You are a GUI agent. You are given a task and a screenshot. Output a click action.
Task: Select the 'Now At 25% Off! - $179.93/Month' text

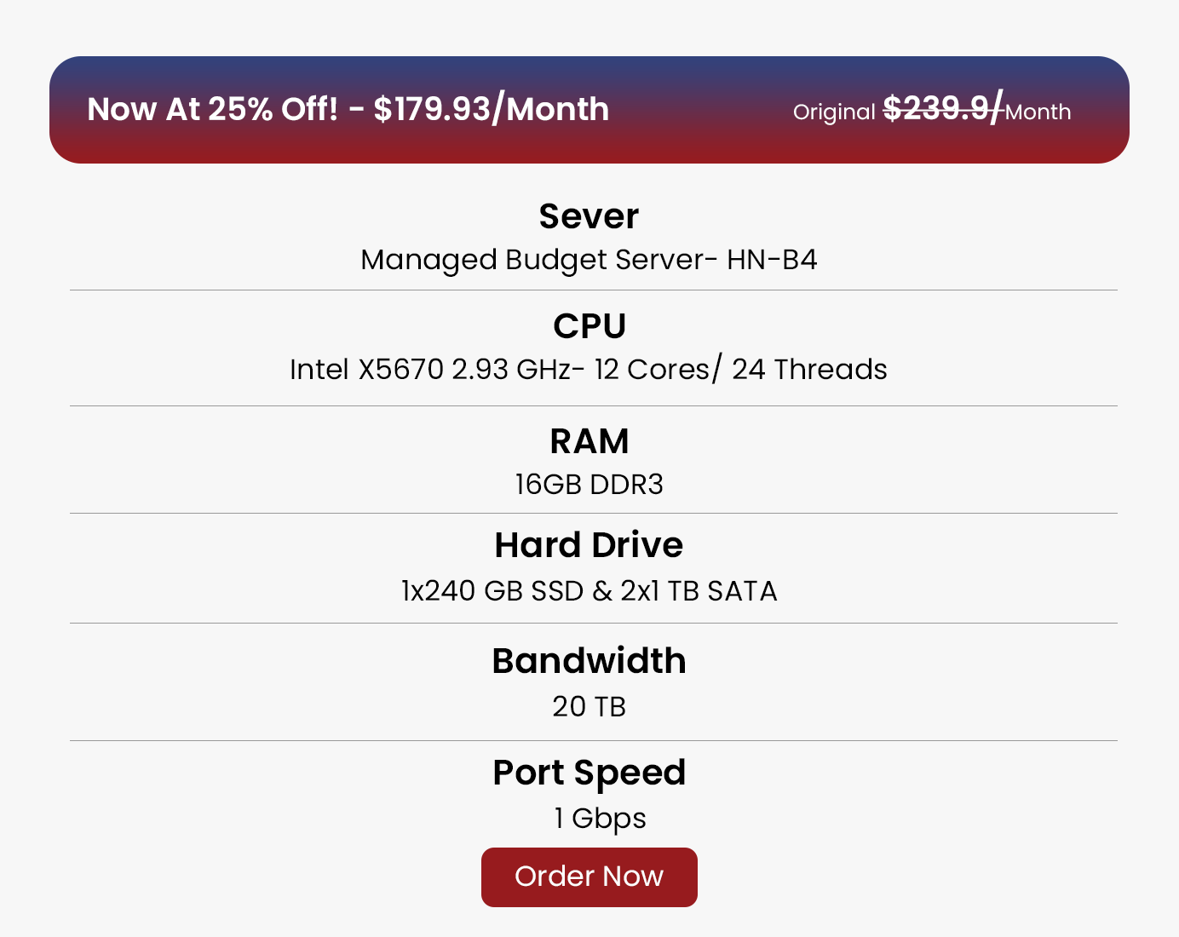[348, 109]
